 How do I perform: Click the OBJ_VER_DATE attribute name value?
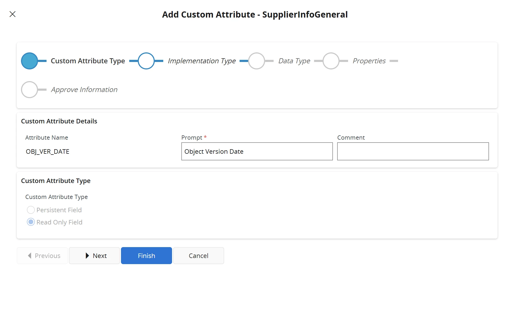point(48,152)
